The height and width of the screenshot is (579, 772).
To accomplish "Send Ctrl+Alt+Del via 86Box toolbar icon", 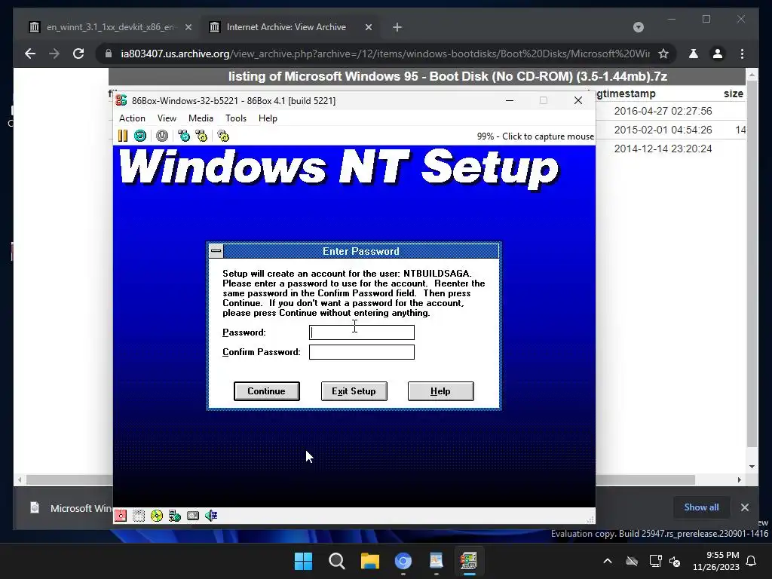I will pyautogui.click(x=184, y=136).
